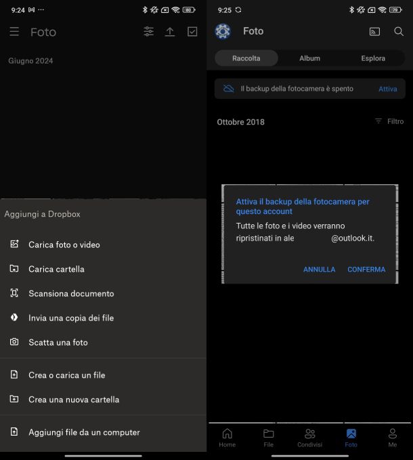Open the OneDrive account avatar
The width and height of the screenshot is (413, 460).
point(223,31)
